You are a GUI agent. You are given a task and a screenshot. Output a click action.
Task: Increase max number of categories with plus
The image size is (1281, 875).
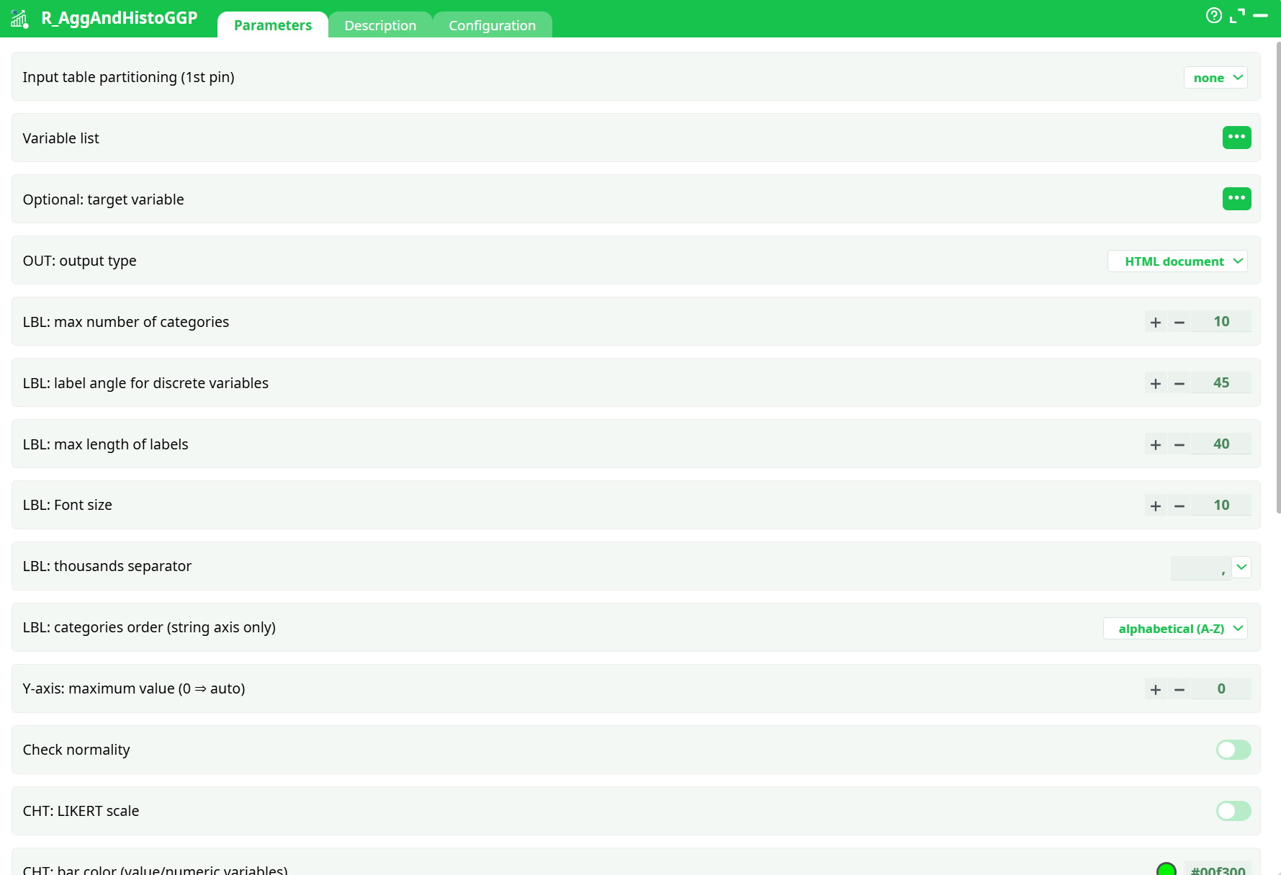coord(1156,322)
